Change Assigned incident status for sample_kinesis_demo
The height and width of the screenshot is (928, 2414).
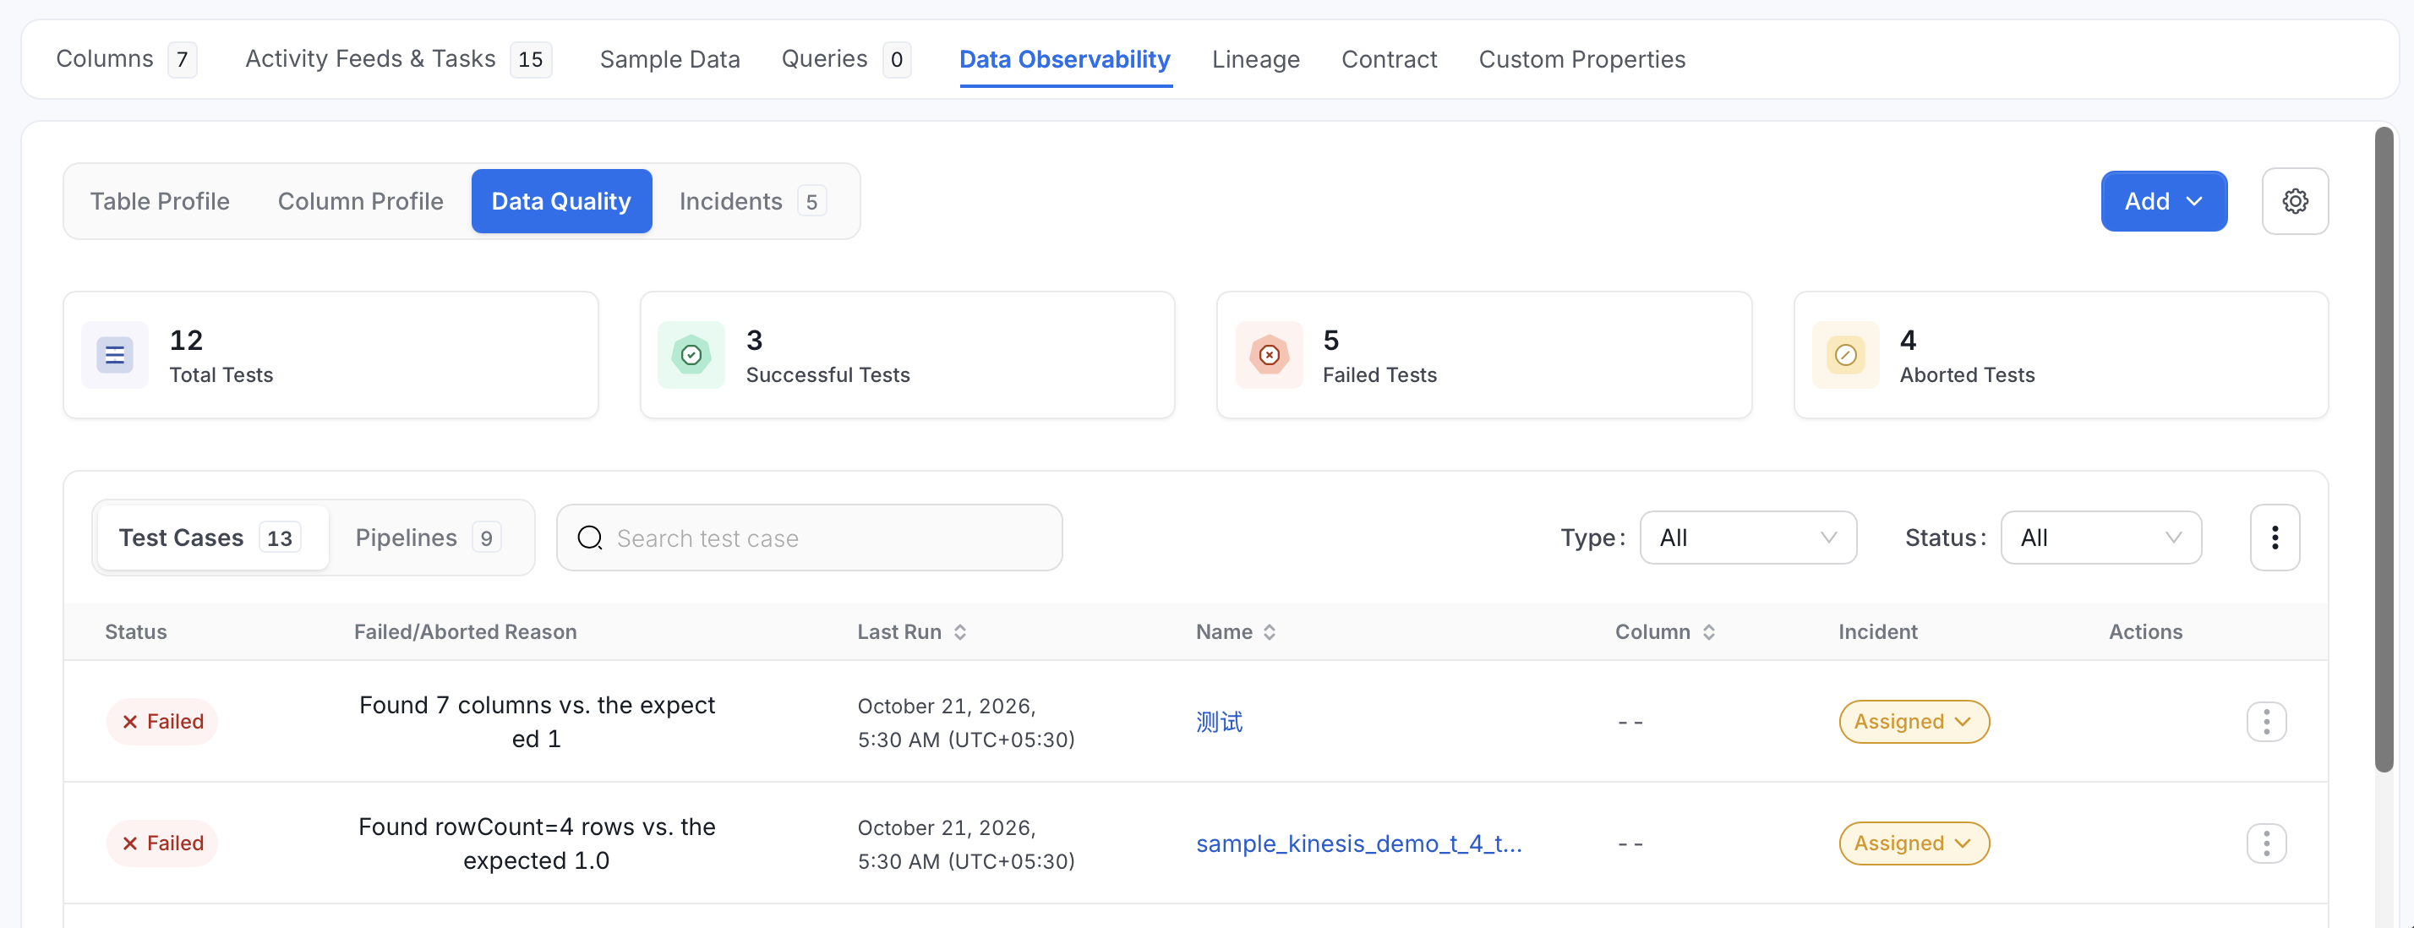[1914, 843]
